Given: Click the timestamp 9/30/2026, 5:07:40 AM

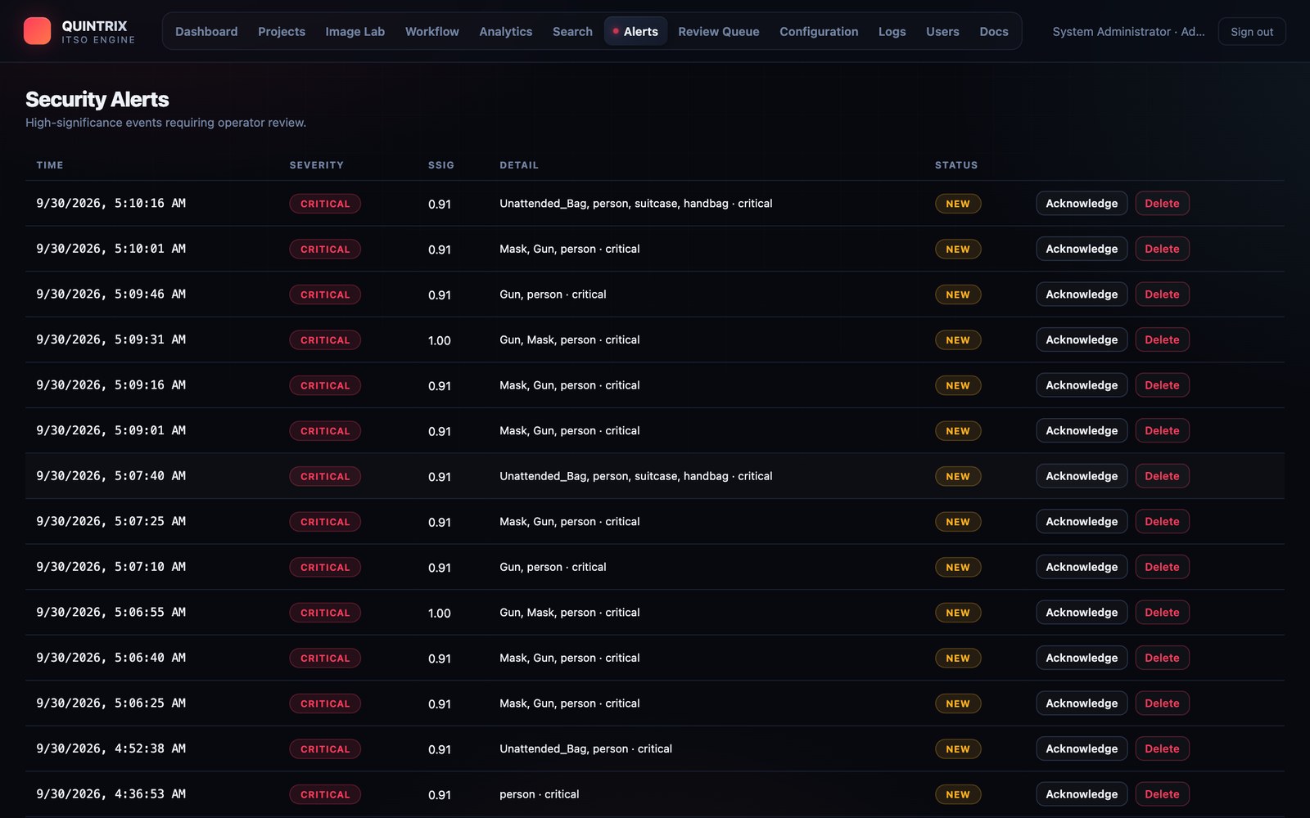Looking at the screenshot, I should 111,476.
